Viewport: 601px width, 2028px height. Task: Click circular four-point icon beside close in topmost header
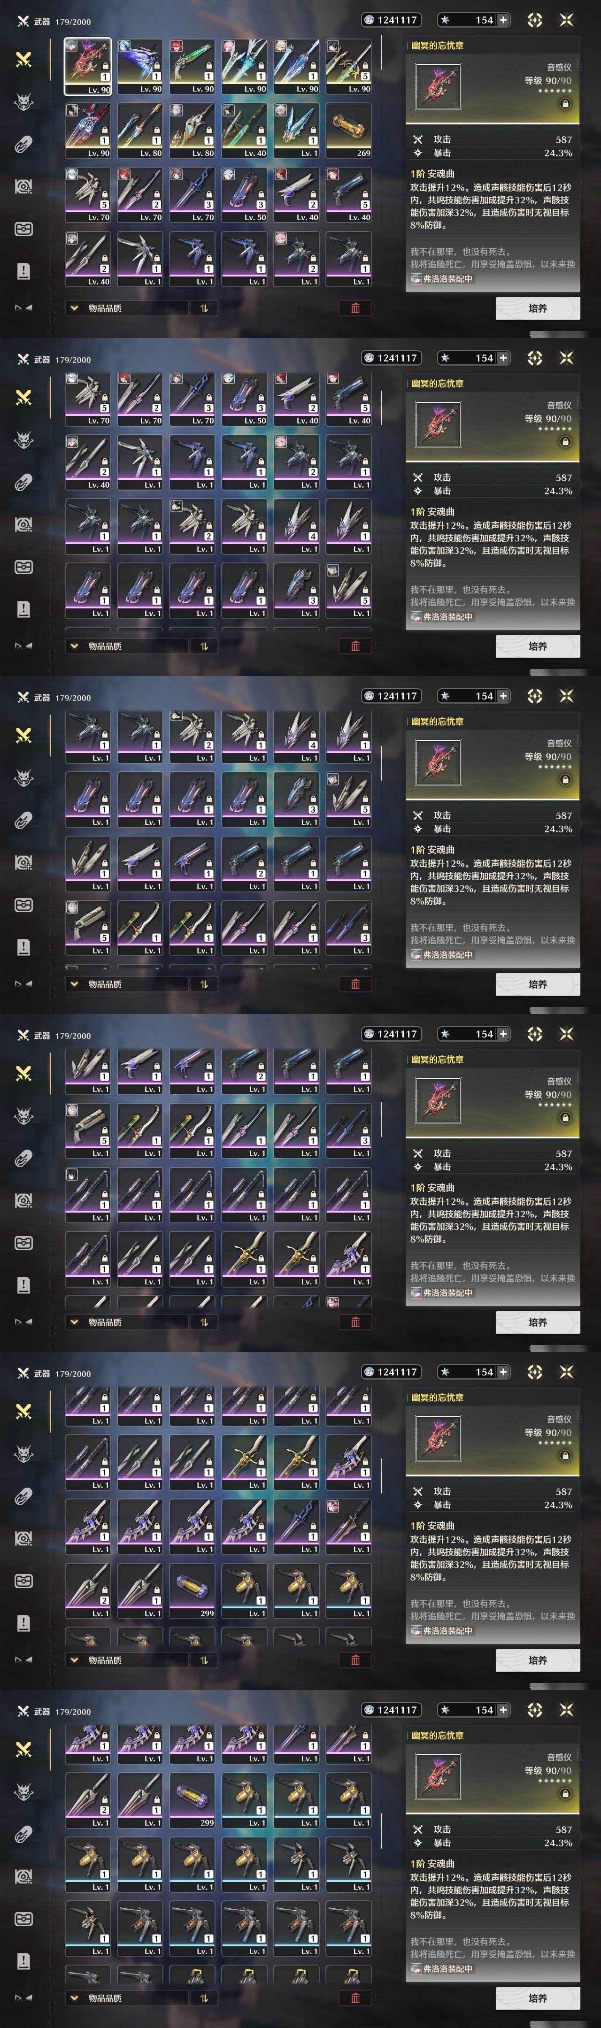click(535, 20)
